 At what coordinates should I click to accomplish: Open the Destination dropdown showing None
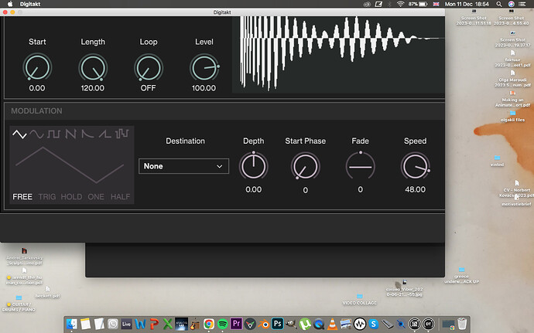coord(183,166)
